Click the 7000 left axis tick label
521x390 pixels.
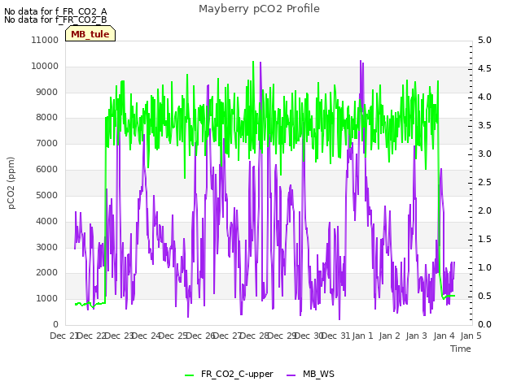(47, 143)
